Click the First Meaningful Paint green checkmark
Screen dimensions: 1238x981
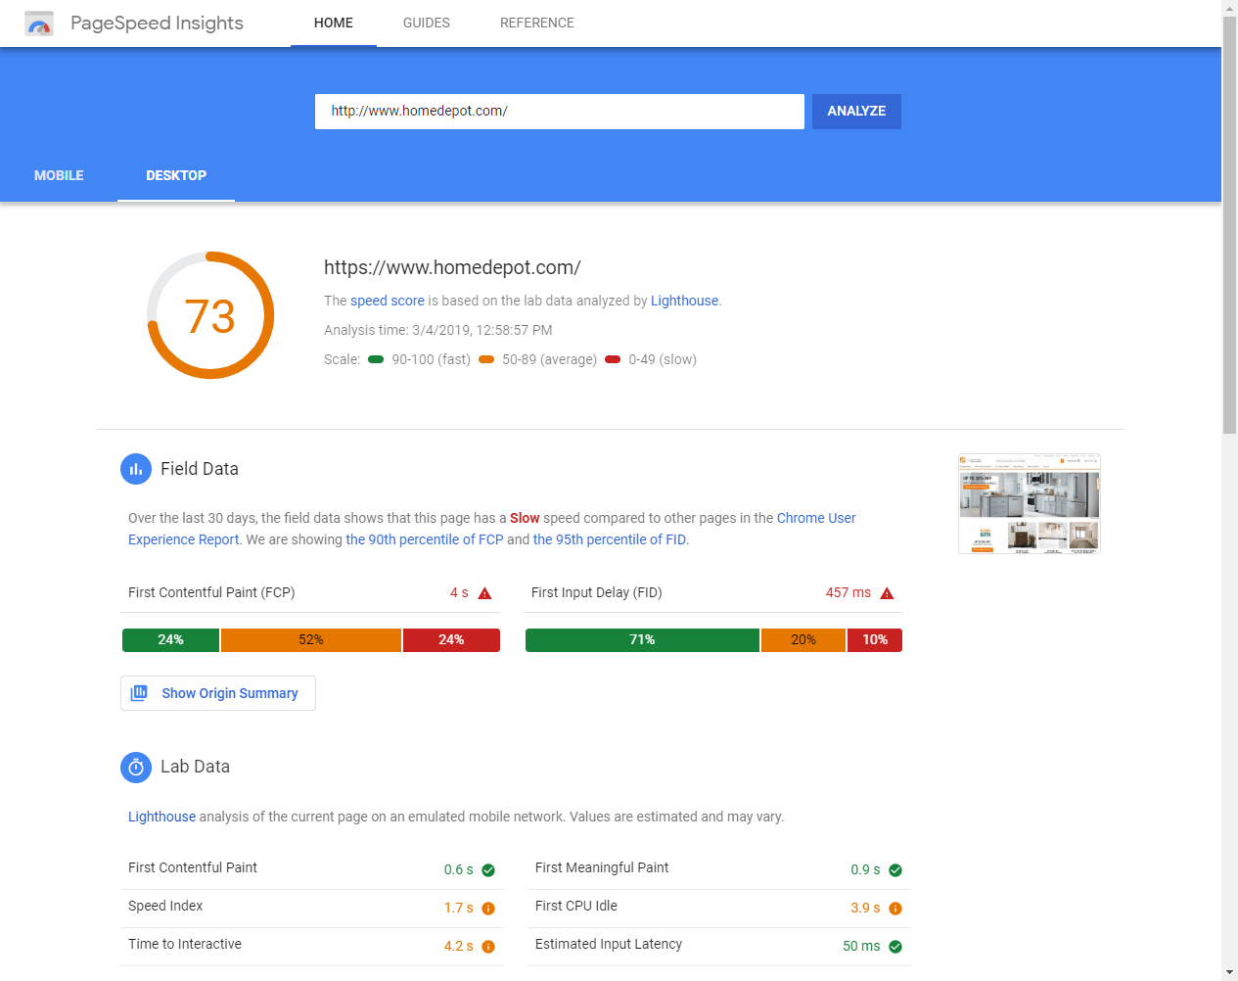tap(895, 870)
